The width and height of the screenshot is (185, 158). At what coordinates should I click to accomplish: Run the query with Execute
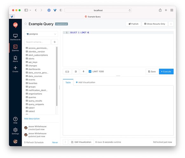(166, 72)
